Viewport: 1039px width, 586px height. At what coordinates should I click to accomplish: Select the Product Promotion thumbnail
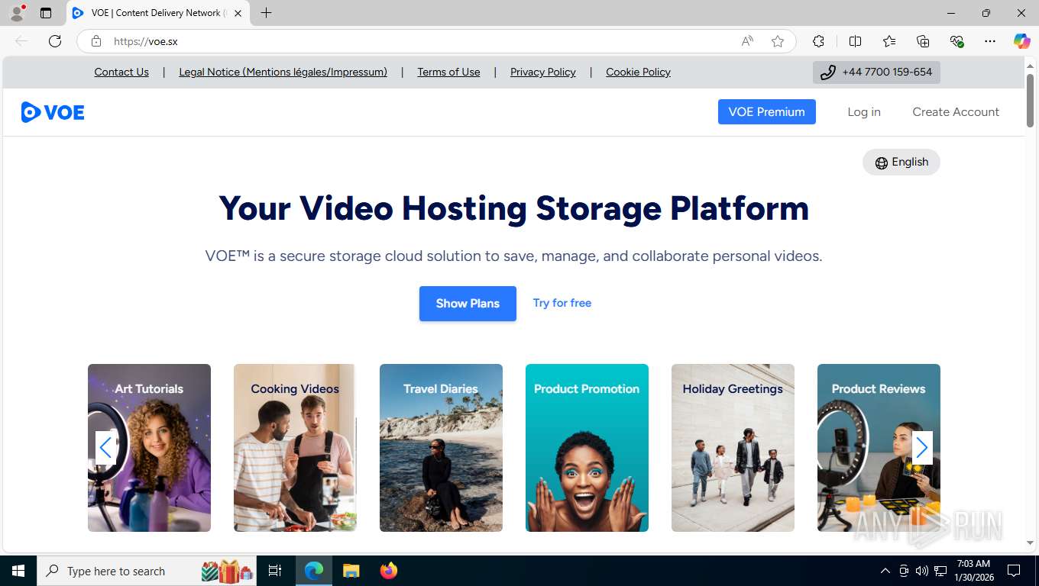(x=587, y=448)
